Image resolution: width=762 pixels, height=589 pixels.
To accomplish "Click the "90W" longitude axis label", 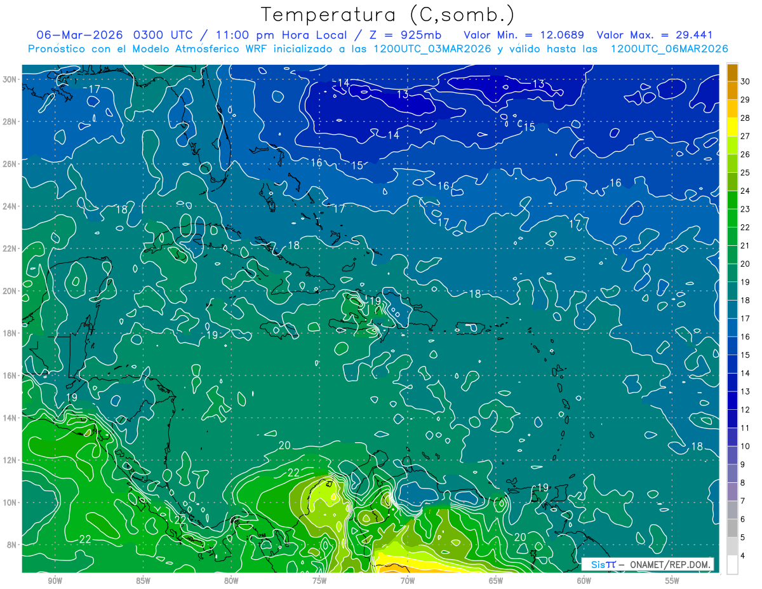I will point(55,581).
